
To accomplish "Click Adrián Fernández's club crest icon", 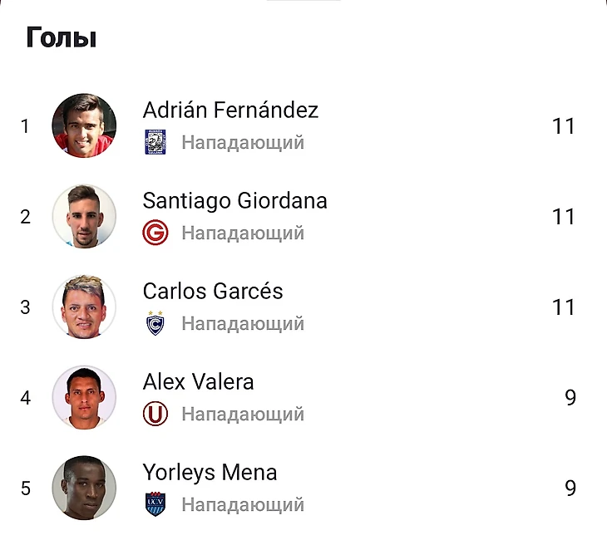I will pyautogui.click(x=155, y=142).
